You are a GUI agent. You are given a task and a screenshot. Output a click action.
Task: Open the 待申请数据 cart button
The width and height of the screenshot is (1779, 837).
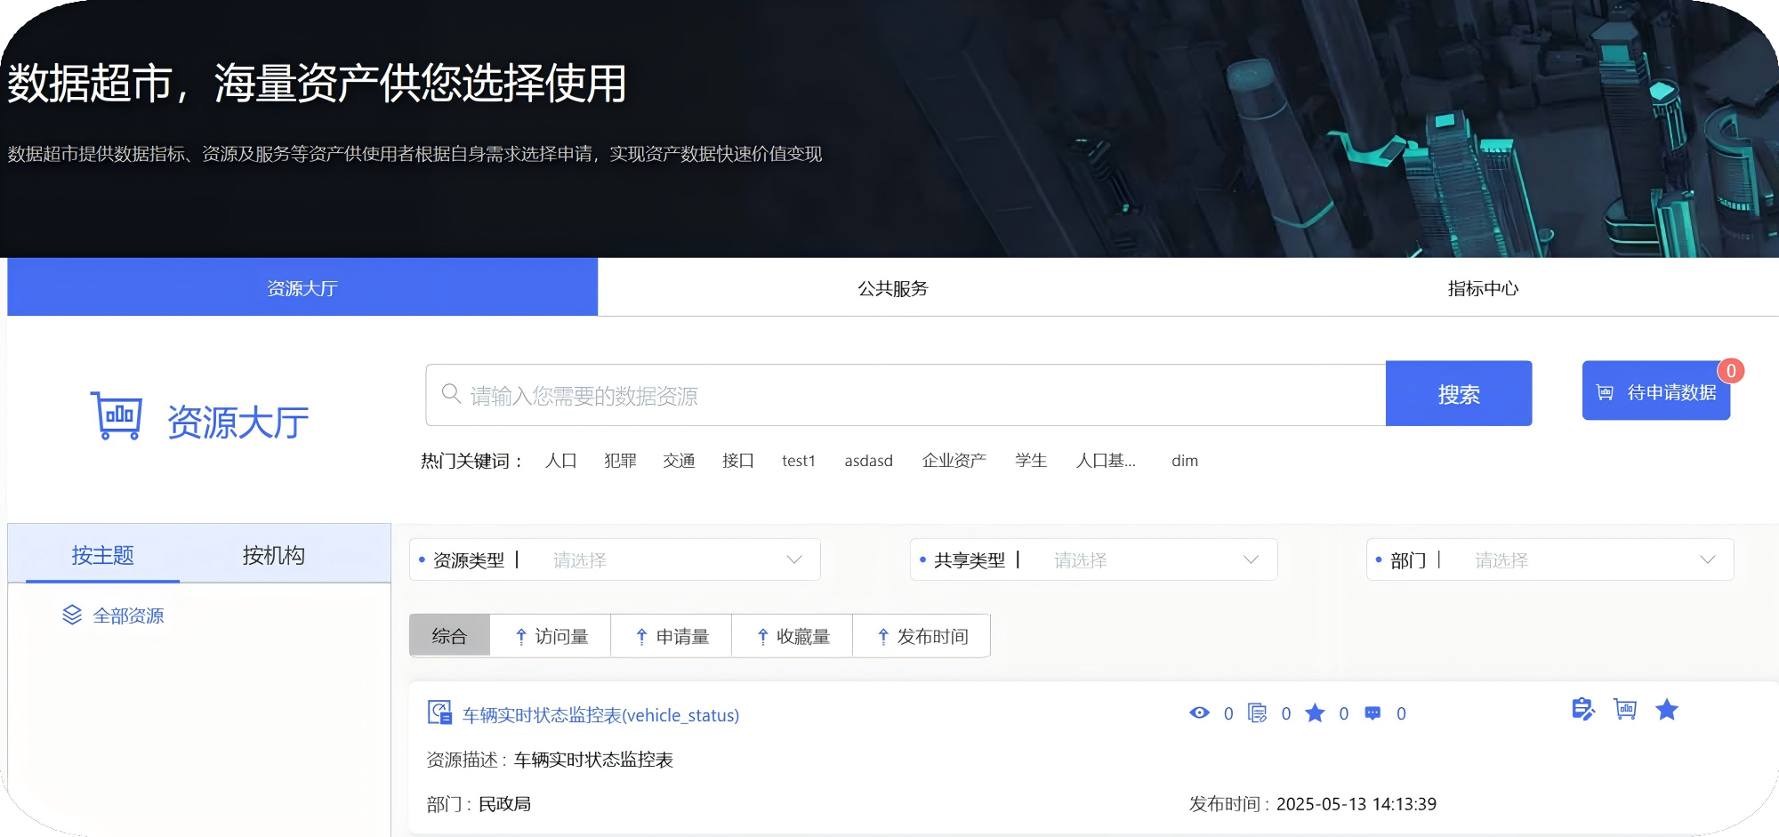(x=1655, y=392)
